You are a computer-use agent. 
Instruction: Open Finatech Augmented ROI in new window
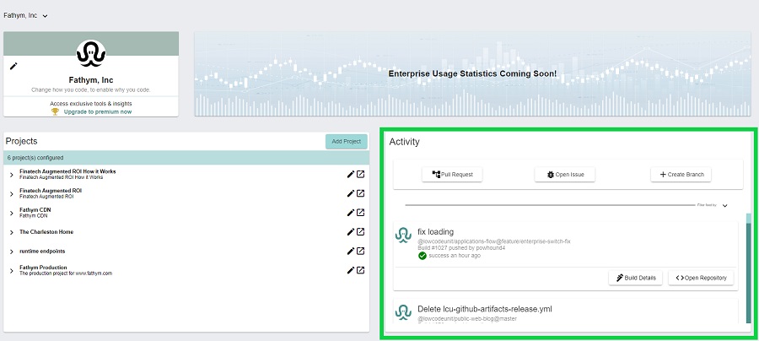pyautogui.click(x=361, y=193)
